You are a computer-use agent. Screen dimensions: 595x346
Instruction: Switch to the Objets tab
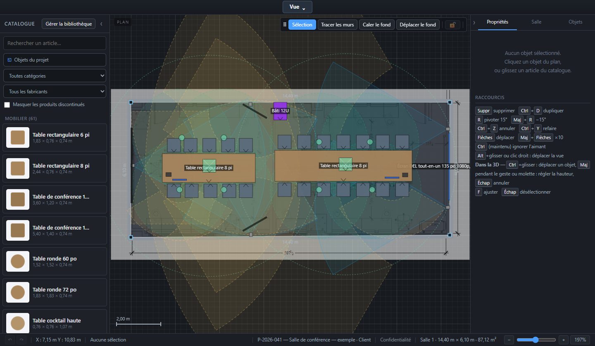(576, 22)
